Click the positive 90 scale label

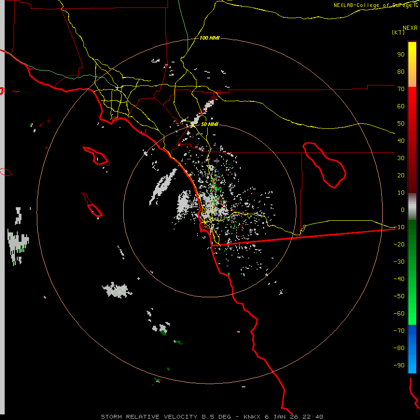[x=401, y=55]
